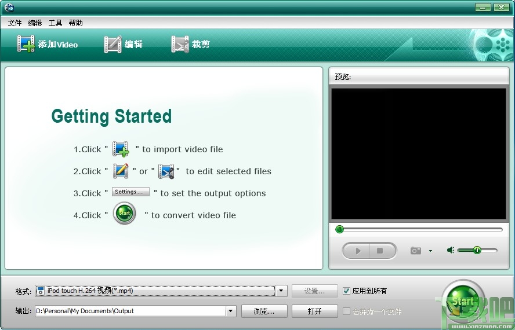Click the application logo in the title bar
The width and height of the screenshot is (515, 330).
9,7
